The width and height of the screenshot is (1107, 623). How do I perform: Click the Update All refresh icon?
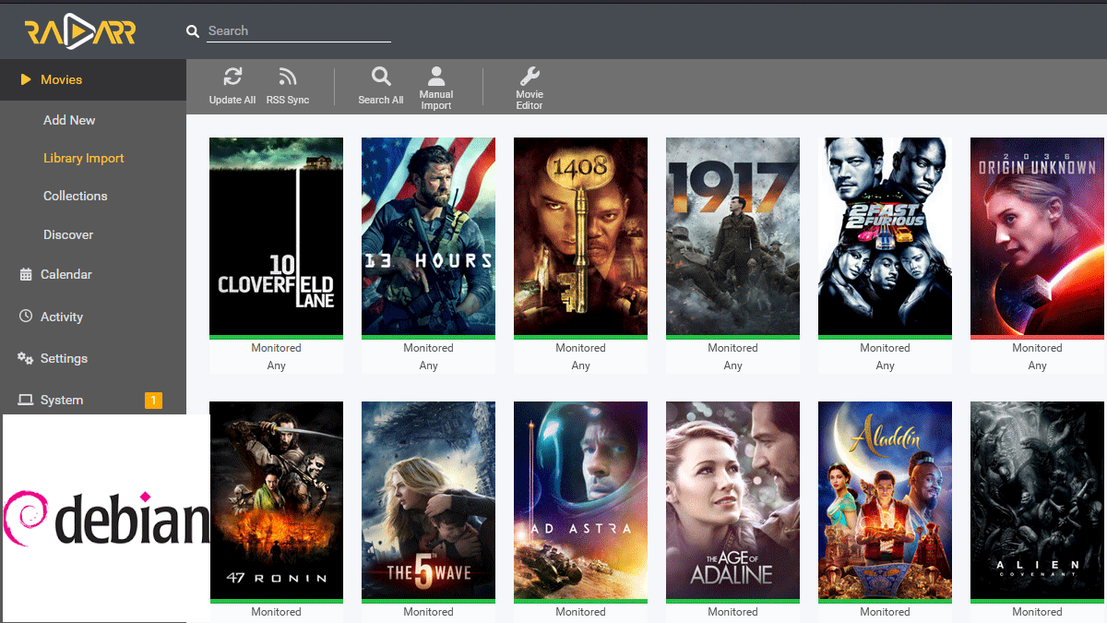[232, 78]
